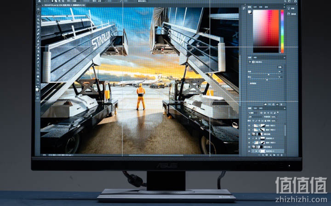Screen dimensions: 331x206
Task: Open the layer kind filter dropdown
Action: (x=253, y=113)
